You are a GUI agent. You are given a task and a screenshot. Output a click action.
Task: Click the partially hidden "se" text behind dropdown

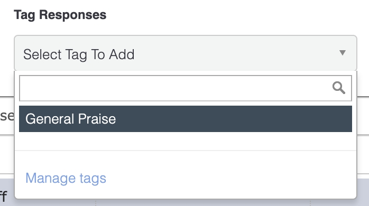7,116
